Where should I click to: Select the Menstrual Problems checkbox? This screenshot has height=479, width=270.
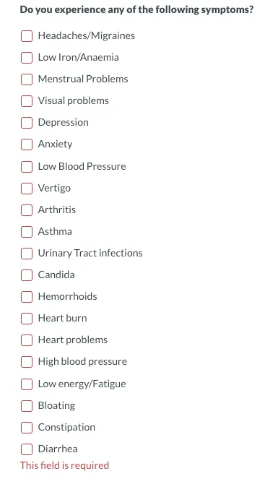(27, 79)
